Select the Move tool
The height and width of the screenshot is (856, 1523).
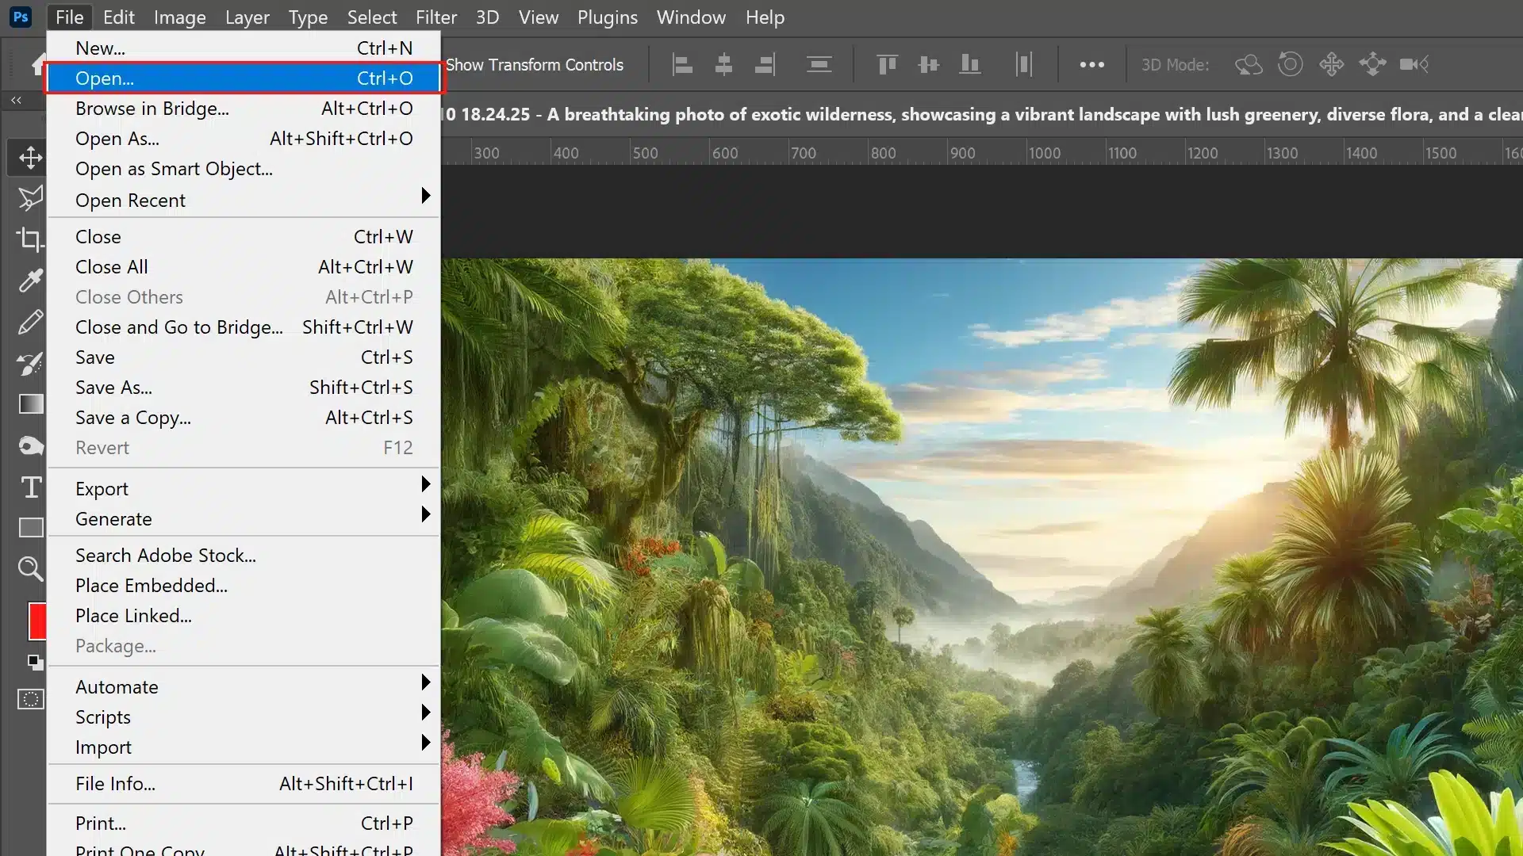[x=30, y=157]
